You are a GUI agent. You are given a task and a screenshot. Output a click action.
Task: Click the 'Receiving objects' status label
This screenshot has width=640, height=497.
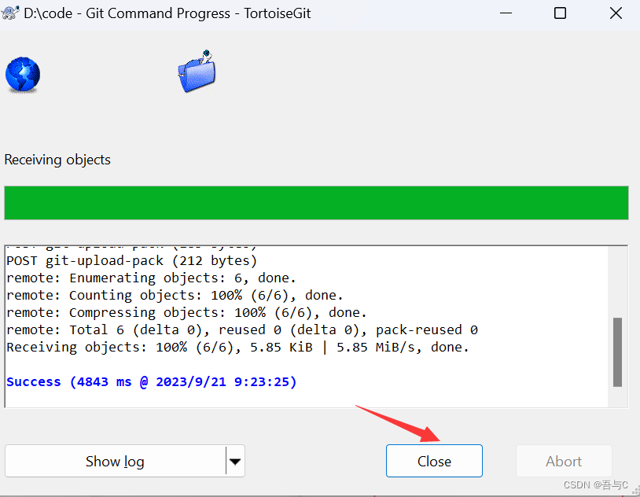[x=57, y=160]
